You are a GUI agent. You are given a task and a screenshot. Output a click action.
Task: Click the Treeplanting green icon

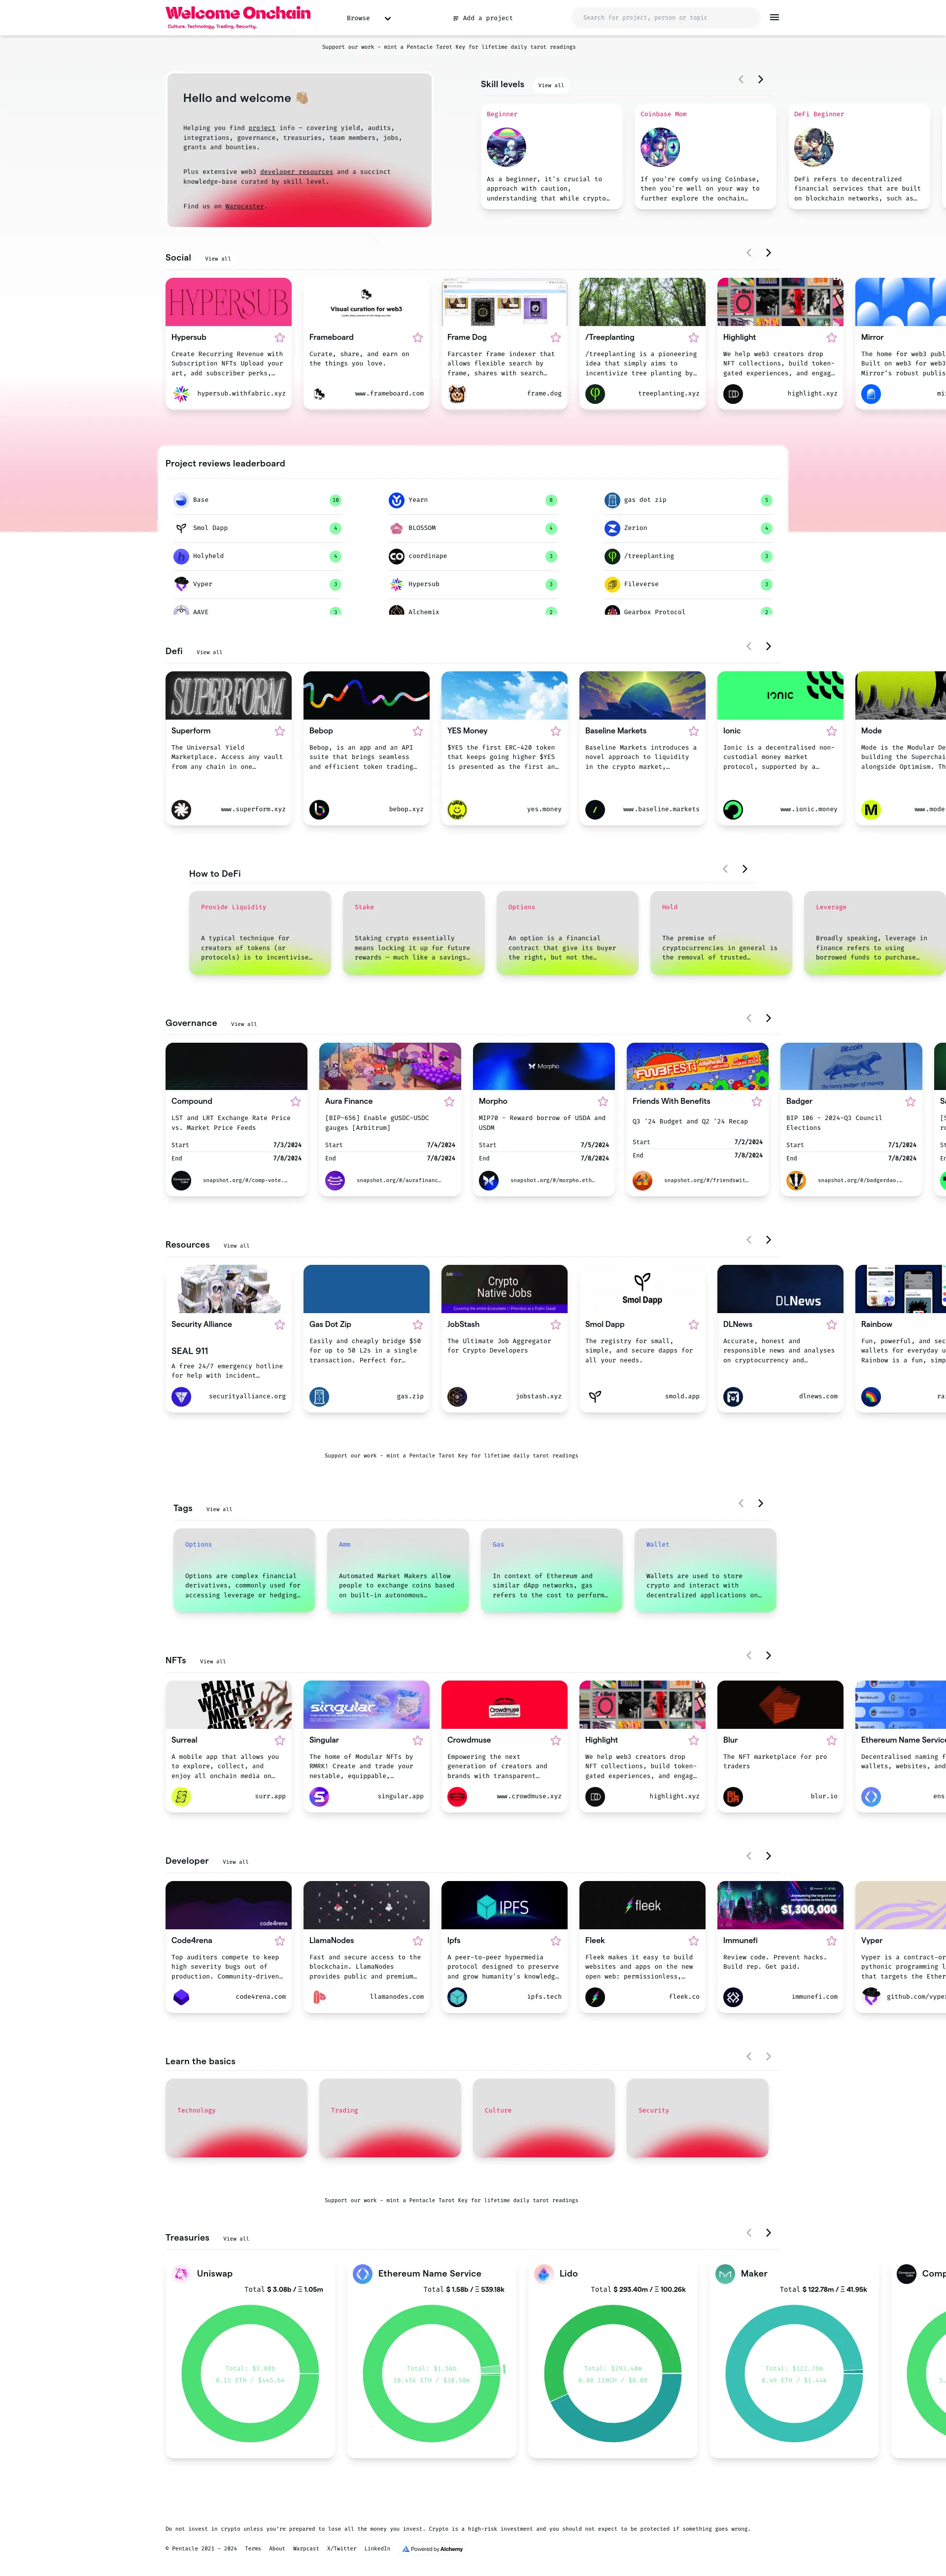tap(595, 394)
